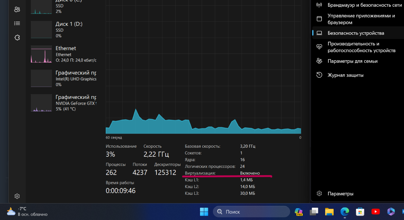
Task: Click the Windows Security settings gear icon
Action: pyautogui.click(x=319, y=194)
